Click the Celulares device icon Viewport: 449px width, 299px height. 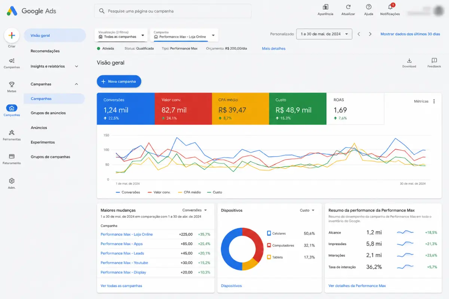point(269,233)
